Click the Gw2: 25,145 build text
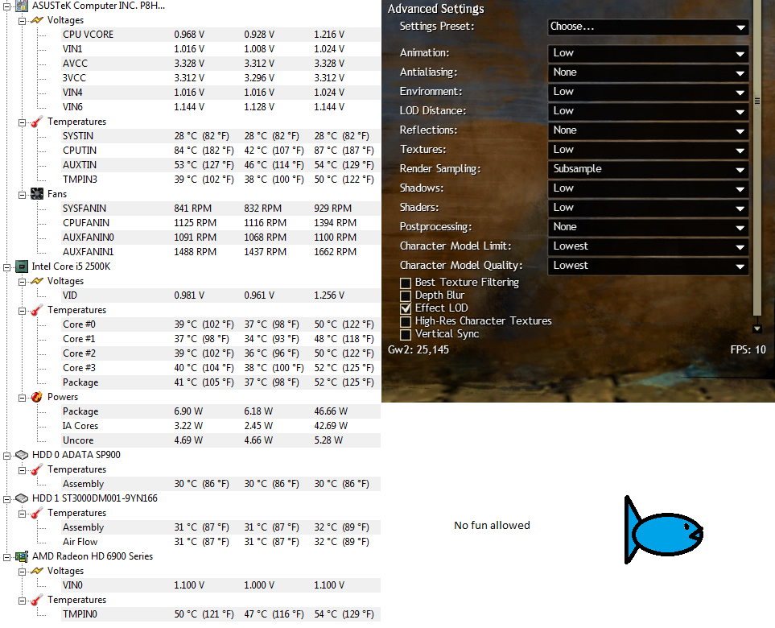 tap(418, 350)
